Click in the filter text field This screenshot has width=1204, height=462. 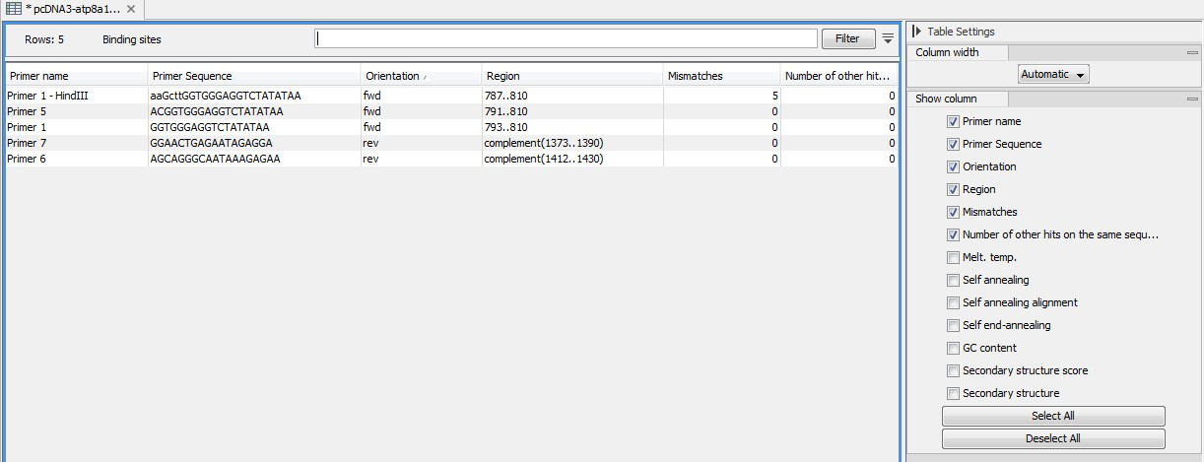click(566, 39)
